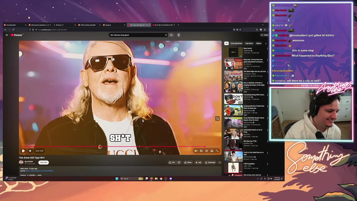The height and width of the screenshot is (201, 357).
Task: Show more filter chips arrow
Action: (266, 43)
